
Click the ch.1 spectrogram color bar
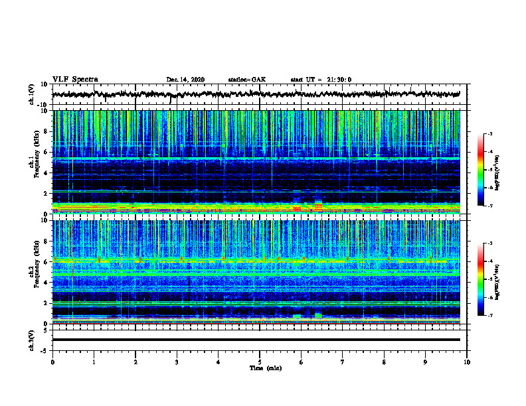(481, 170)
